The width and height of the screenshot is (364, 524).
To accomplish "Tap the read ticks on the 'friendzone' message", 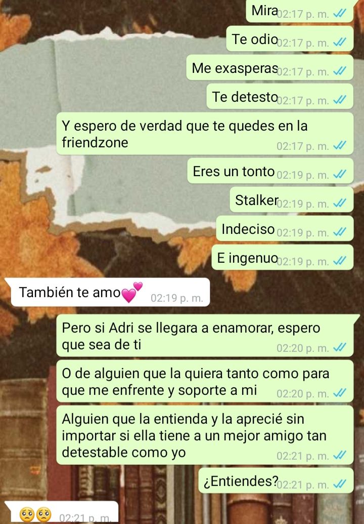I will (340, 145).
